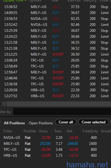Sort positions by the Ticker column header
111x168 pixels.
coord(8,131)
